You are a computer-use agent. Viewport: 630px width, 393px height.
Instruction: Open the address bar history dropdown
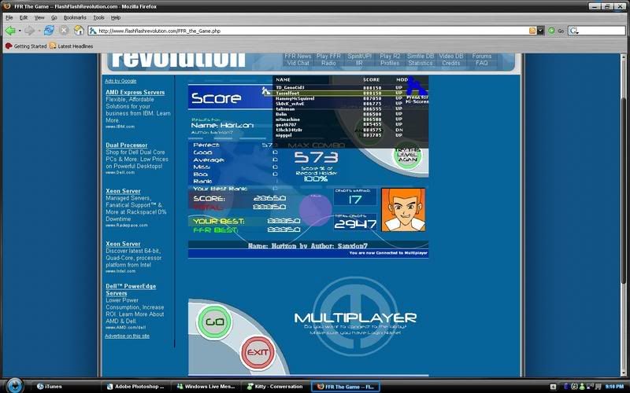point(541,31)
